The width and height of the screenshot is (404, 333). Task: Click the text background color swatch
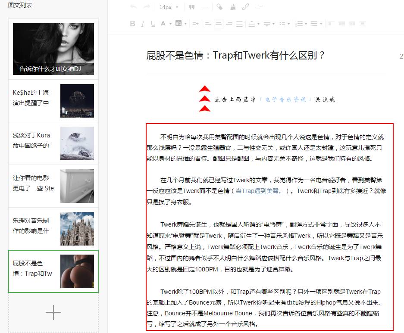(178, 24)
